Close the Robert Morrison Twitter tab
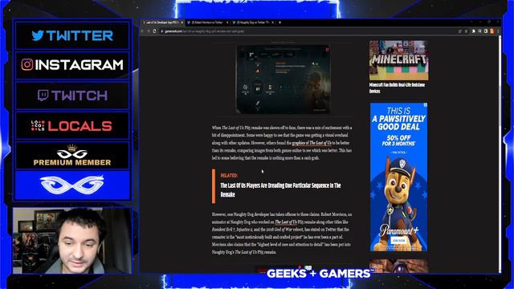Viewport: 514px width, 289px height. pos(227,22)
